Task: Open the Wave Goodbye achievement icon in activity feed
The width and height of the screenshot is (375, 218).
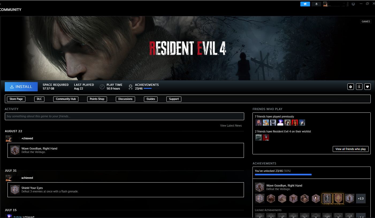Action: pos(15,150)
